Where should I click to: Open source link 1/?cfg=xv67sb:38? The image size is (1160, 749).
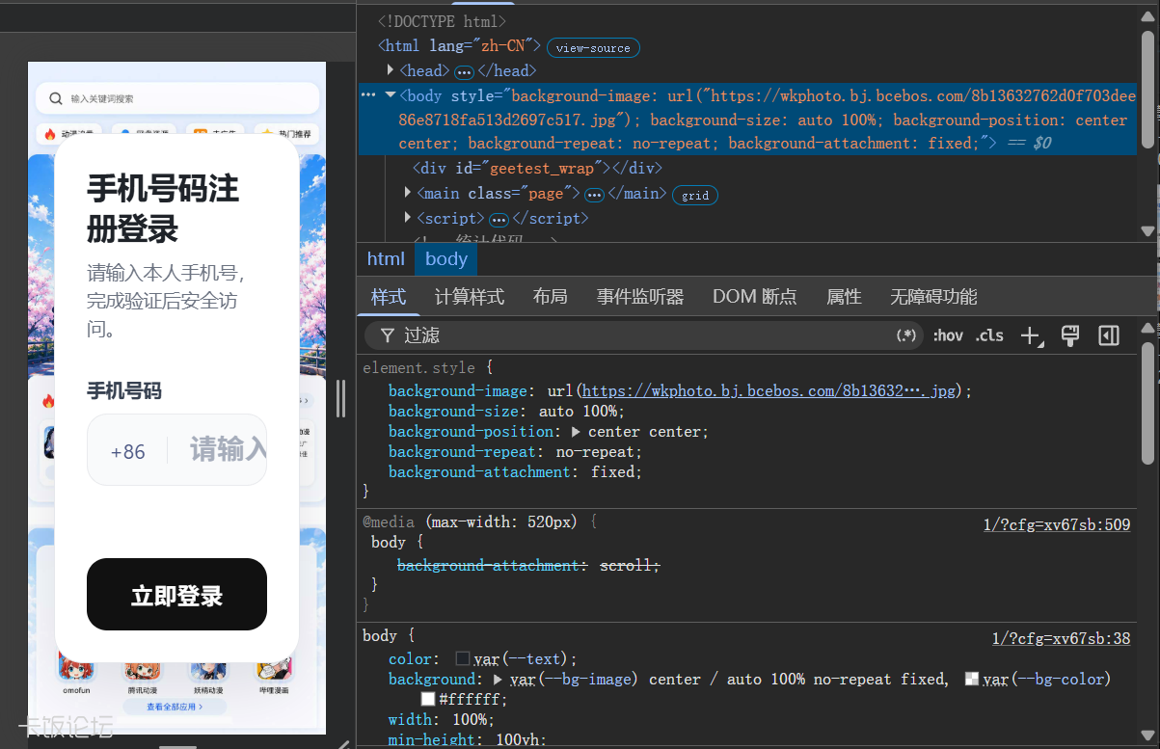(x=1062, y=639)
